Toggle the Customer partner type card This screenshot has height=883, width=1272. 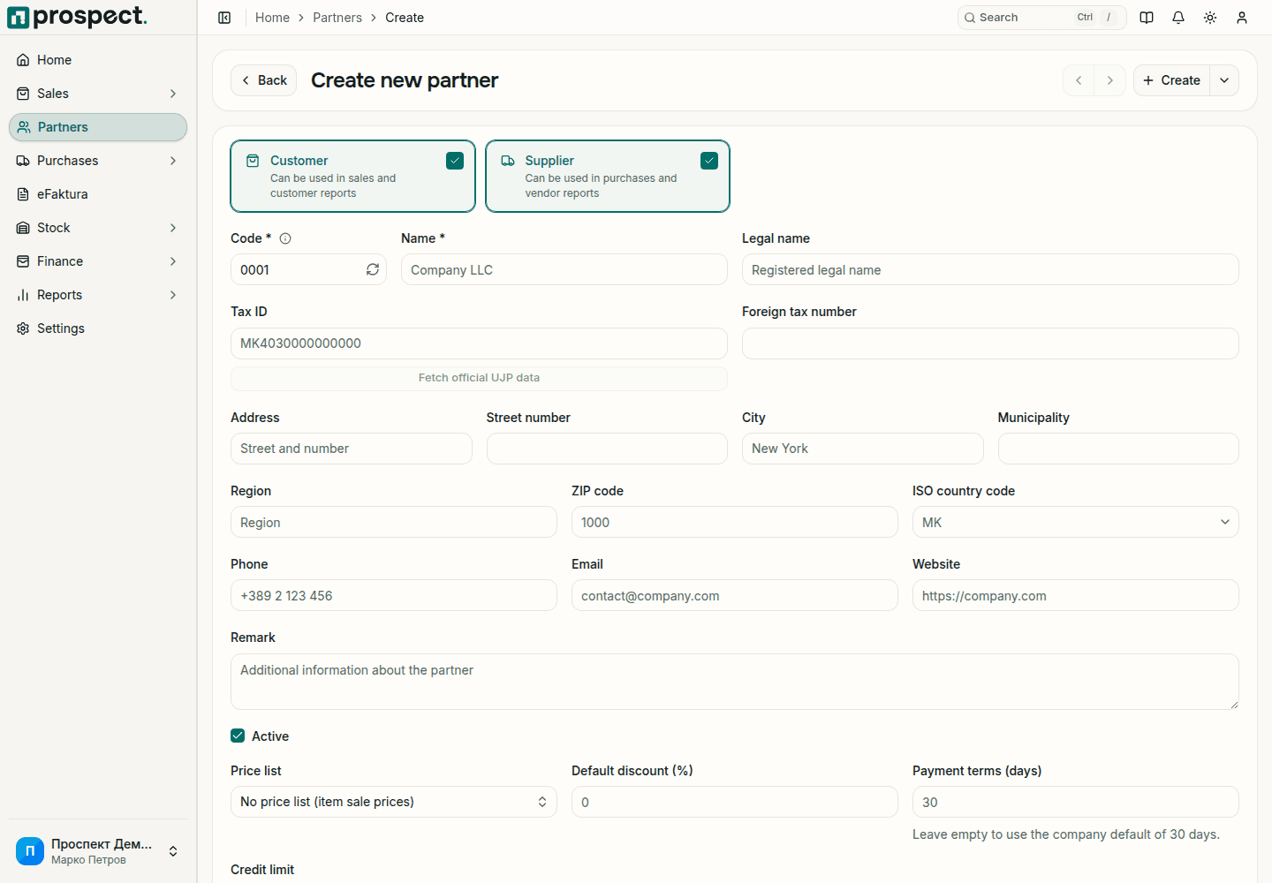pyautogui.click(x=352, y=177)
